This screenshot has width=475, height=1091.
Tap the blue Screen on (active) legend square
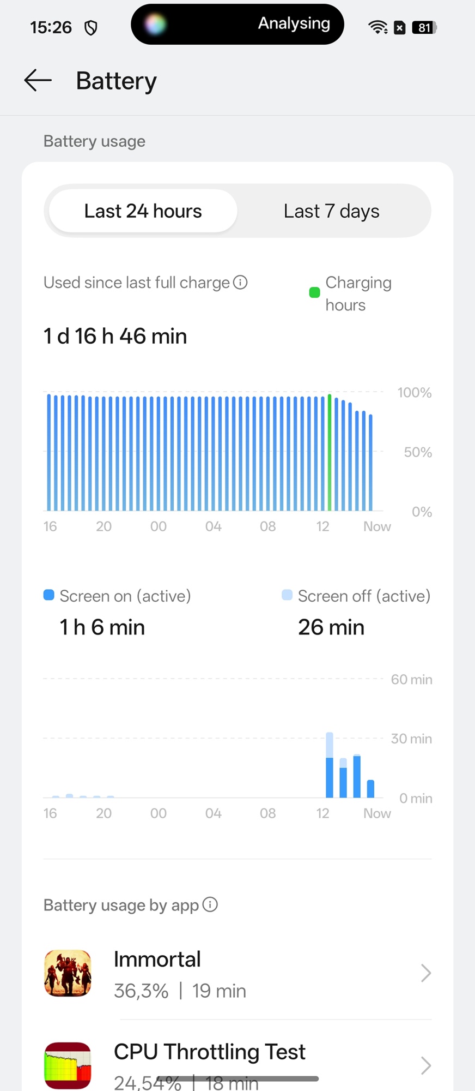coord(49,595)
